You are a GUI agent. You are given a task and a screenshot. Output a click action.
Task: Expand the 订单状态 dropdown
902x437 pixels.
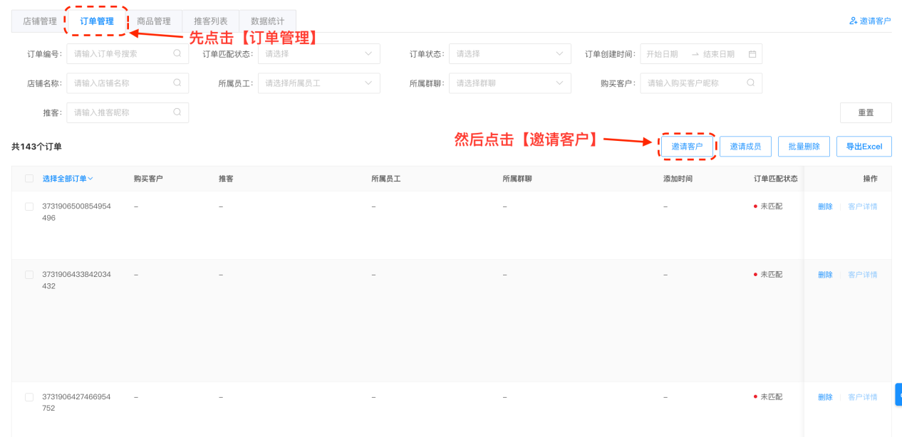pyautogui.click(x=509, y=54)
